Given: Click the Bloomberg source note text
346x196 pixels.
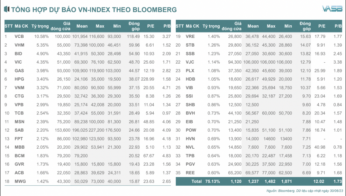Looking at the screenshot, I should (304, 190).
